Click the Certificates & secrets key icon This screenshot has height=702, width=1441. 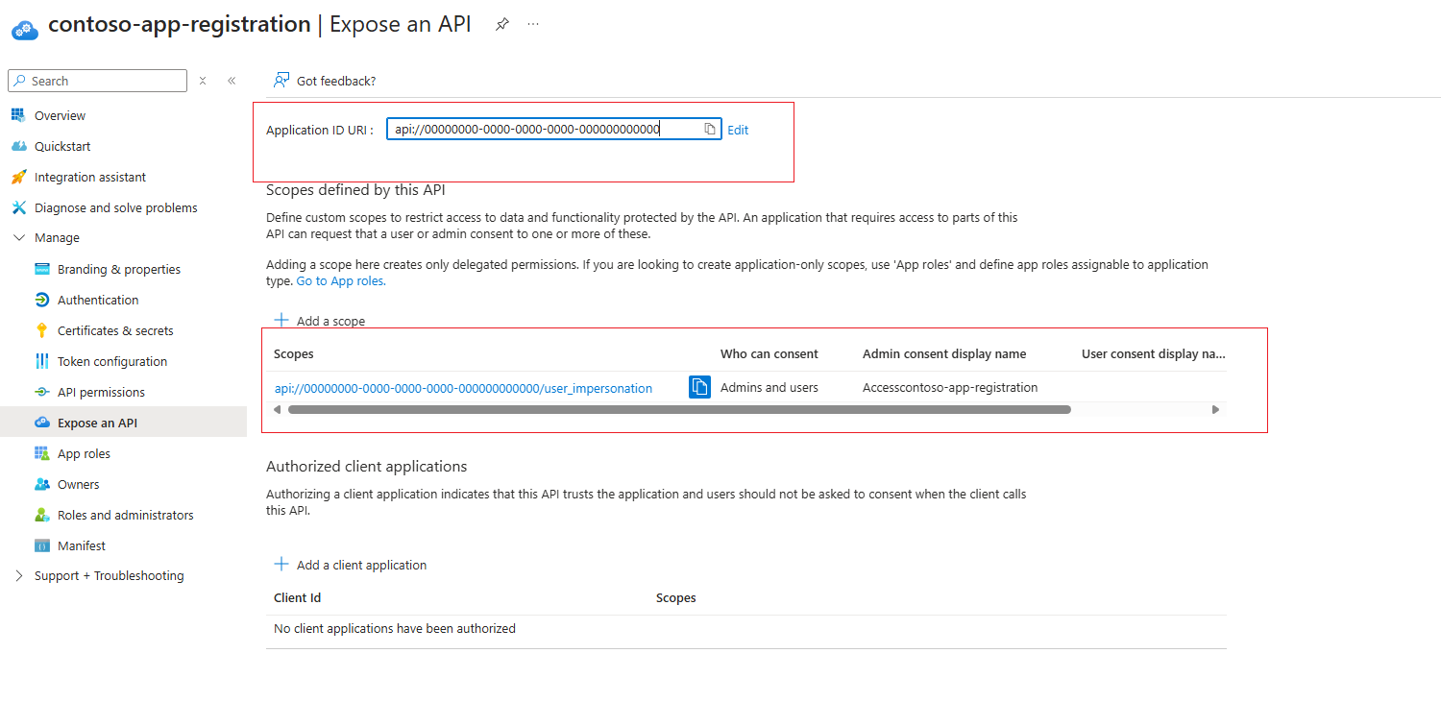(41, 330)
